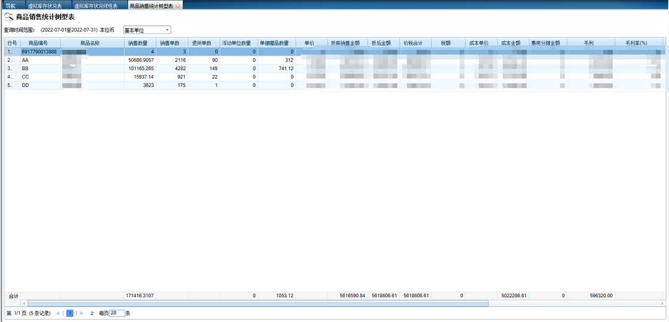Click the 商品编号 column header
Screen dimensions: 669x322
[40, 43]
